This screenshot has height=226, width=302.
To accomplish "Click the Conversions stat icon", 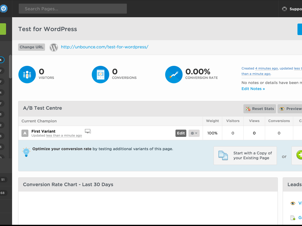I will coord(100,75).
